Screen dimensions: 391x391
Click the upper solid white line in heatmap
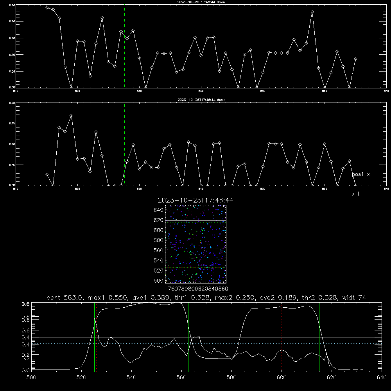[x=196, y=220]
